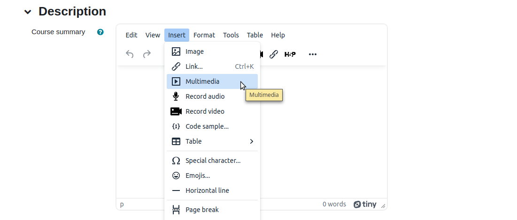Open the View menu
The width and height of the screenshot is (517, 220).
click(x=153, y=35)
